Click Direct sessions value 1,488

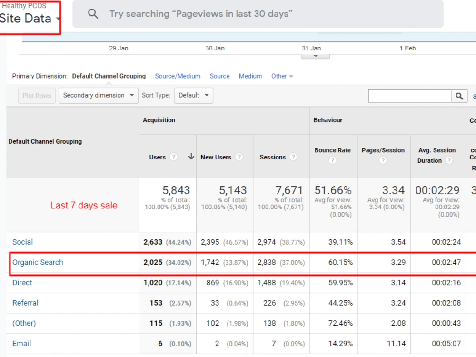[x=267, y=283]
